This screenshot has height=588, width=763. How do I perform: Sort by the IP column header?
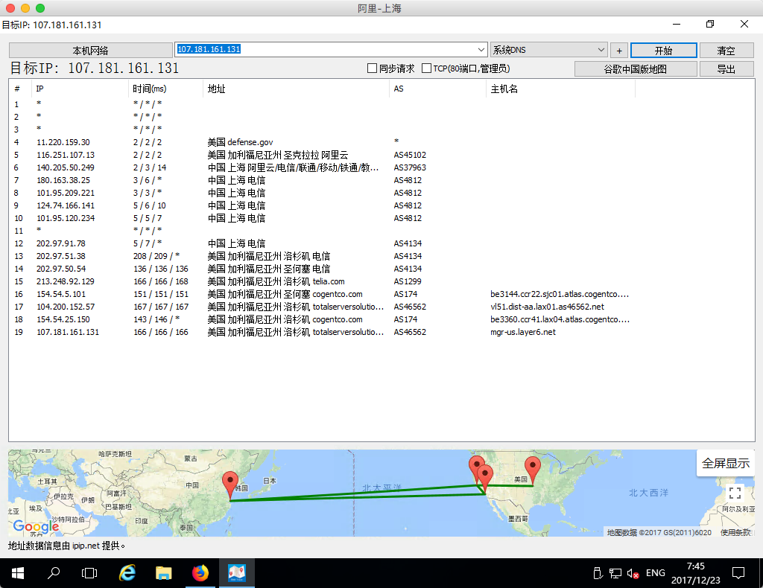80,89
